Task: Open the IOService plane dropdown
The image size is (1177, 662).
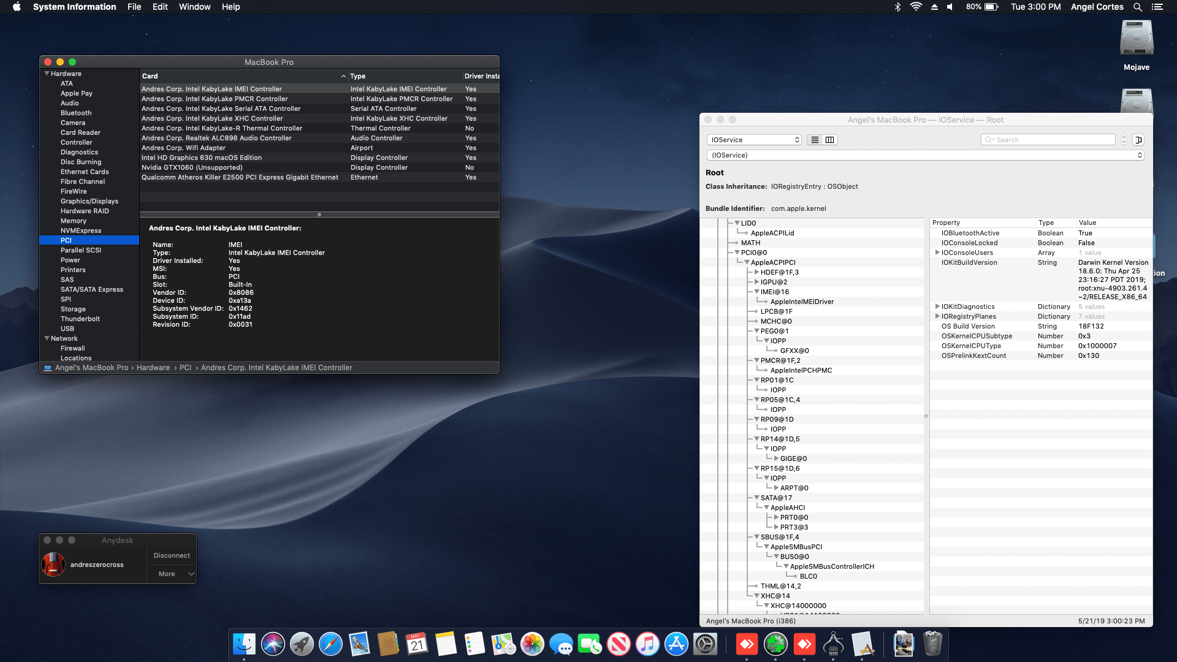Action: point(754,140)
